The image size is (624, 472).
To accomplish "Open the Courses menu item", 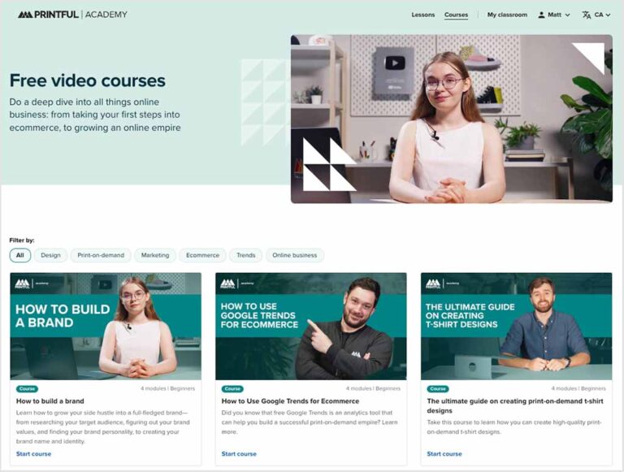I will 456,15.
